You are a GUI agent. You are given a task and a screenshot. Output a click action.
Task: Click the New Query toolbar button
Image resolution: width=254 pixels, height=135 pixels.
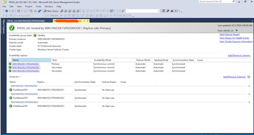(51, 11)
